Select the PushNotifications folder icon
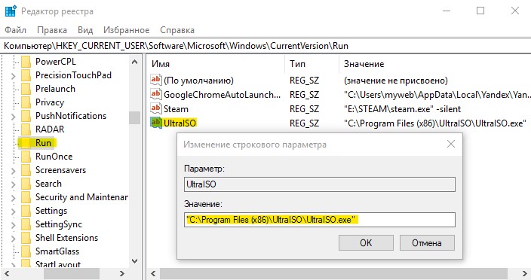Image resolution: width=531 pixels, height=280 pixels. [26, 116]
